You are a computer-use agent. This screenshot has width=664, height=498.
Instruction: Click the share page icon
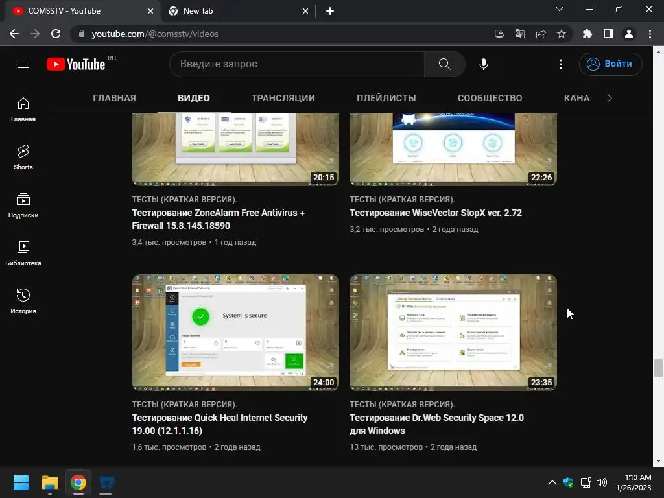tap(541, 34)
